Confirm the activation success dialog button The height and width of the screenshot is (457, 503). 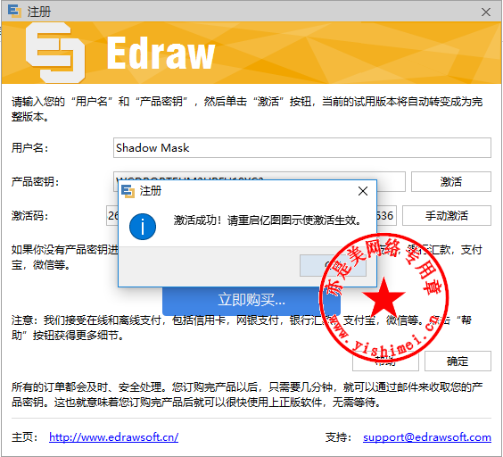pos(333,265)
